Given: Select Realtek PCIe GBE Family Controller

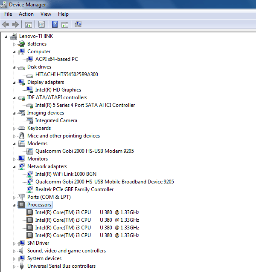Looking at the screenshot, I should tap(74, 189).
